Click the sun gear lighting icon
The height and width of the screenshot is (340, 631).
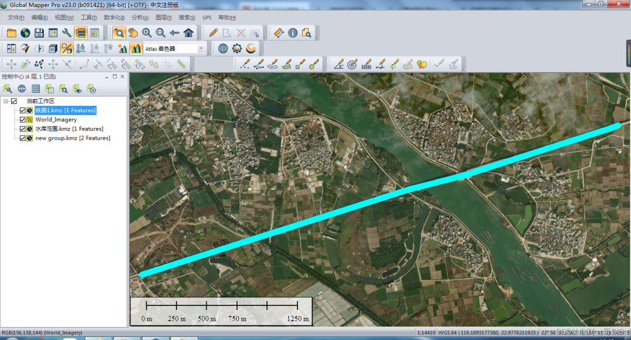[x=237, y=48]
